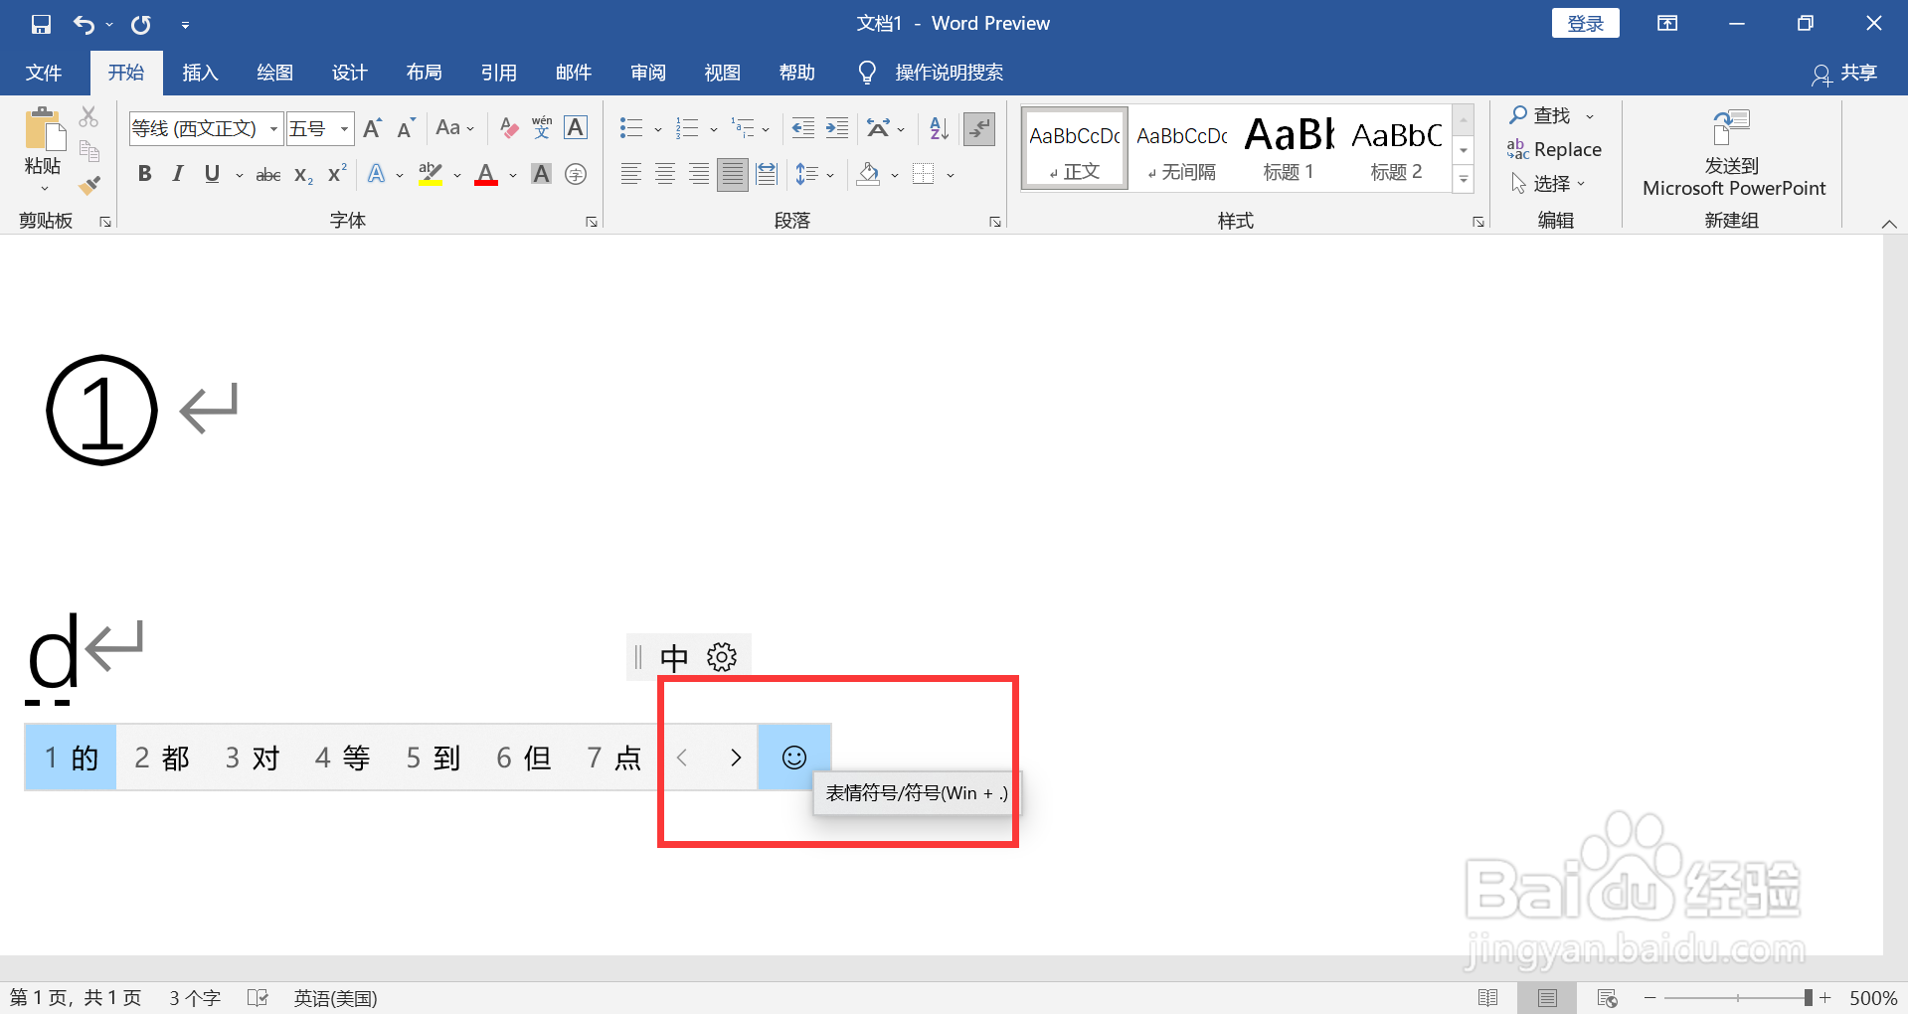Image resolution: width=1908 pixels, height=1014 pixels.
Task: Click the Sort A-Z icon
Action: pyautogui.click(x=939, y=128)
